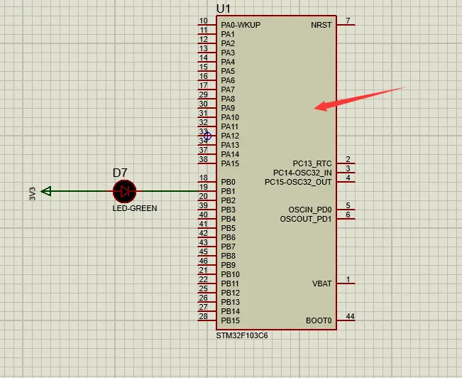Click the PA3 pin label

pos(228,53)
